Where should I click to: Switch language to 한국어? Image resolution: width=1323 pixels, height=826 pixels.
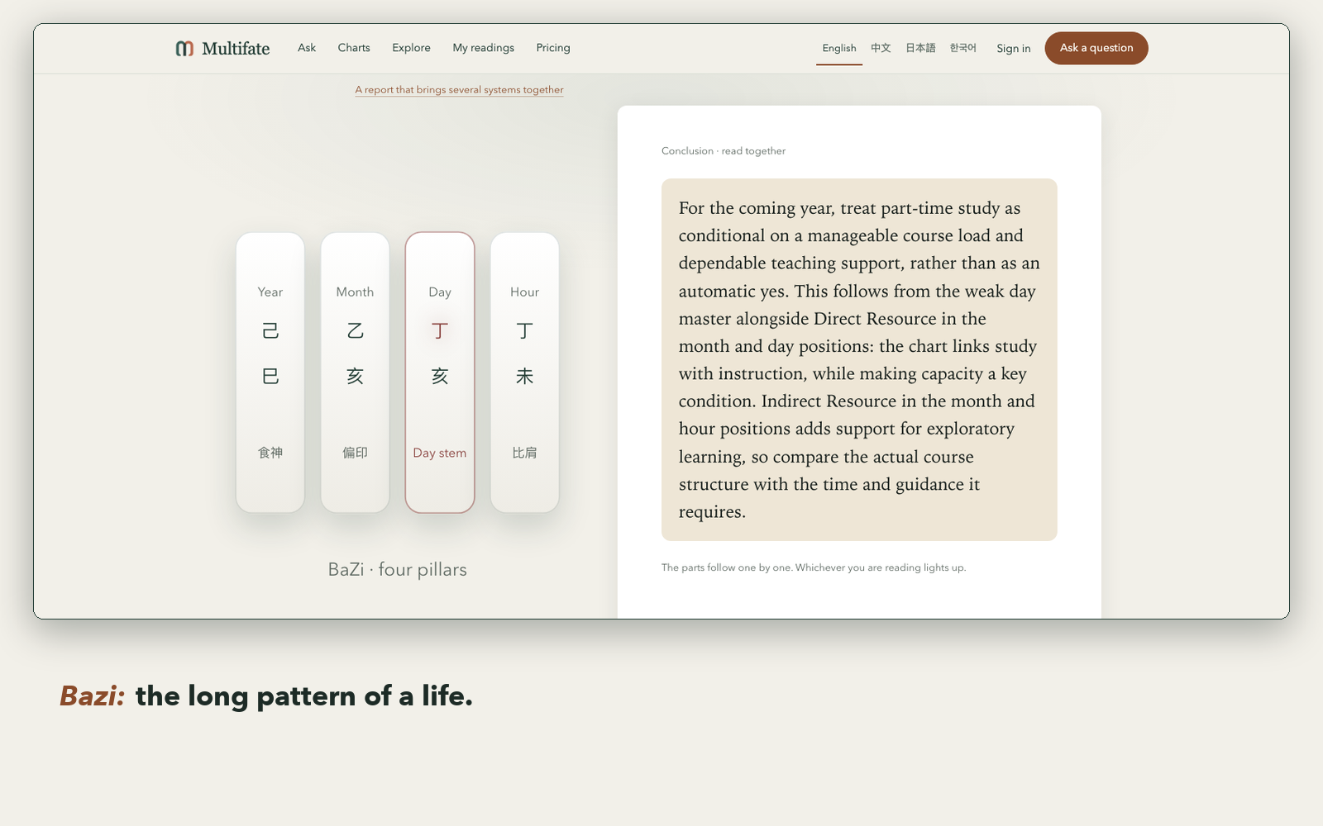pyautogui.click(x=963, y=48)
